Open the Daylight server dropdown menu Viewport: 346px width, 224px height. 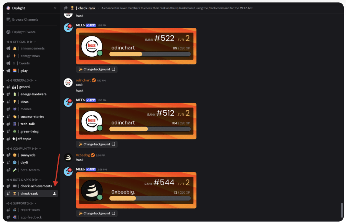[x=55, y=8]
